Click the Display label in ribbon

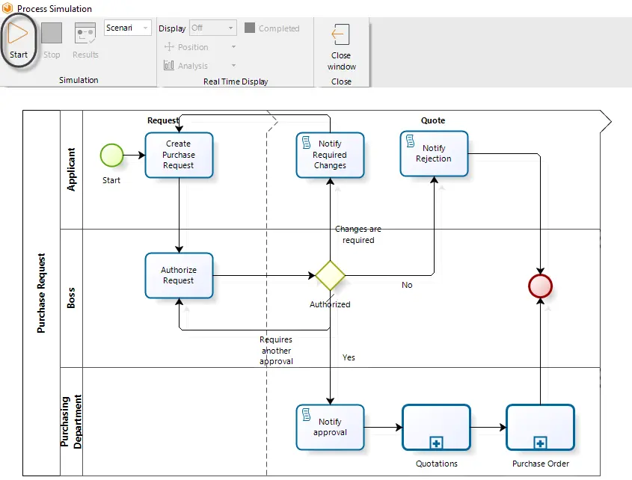[172, 28]
